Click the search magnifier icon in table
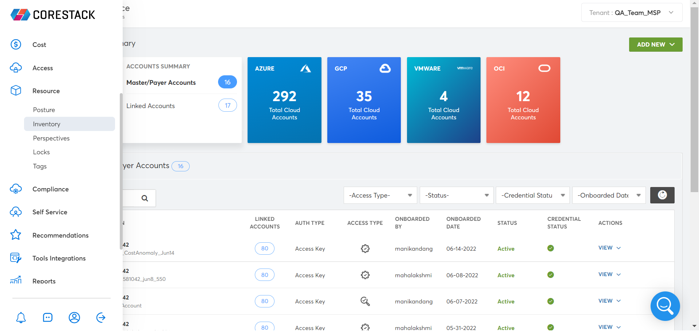The height and width of the screenshot is (334, 699). click(145, 198)
